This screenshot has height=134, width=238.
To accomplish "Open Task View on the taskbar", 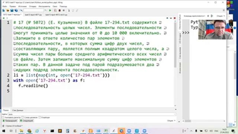I will [x=11, y=131].
